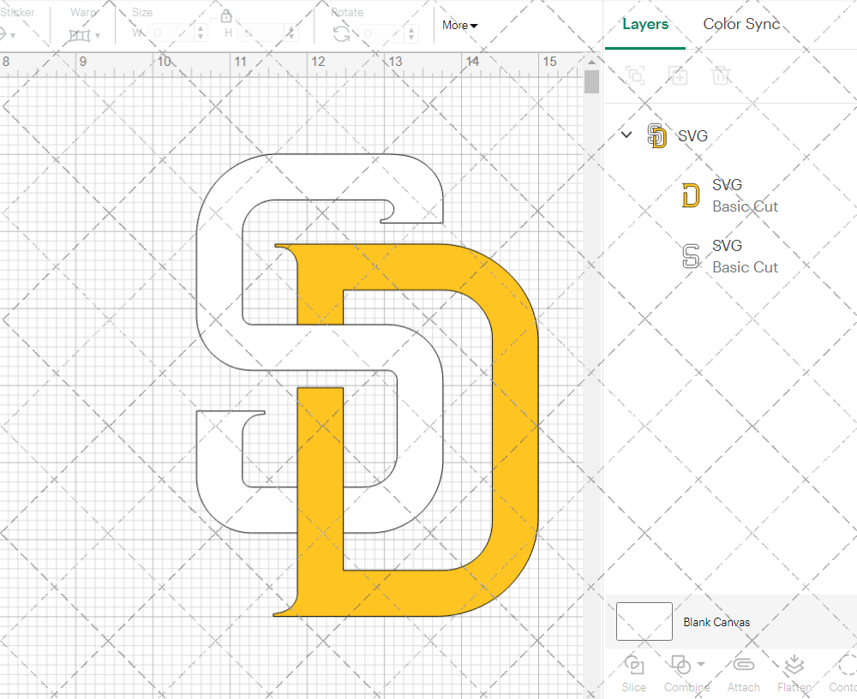This screenshot has height=699, width=857.
Task: Click the Attach paperclip icon
Action: (x=743, y=666)
